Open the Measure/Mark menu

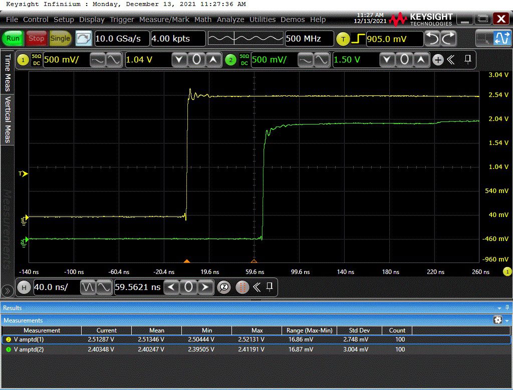tap(164, 19)
